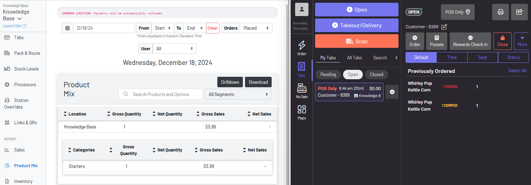Edit customer name with pencil icon
The image size is (531, 185).
[x=444, y=27]
